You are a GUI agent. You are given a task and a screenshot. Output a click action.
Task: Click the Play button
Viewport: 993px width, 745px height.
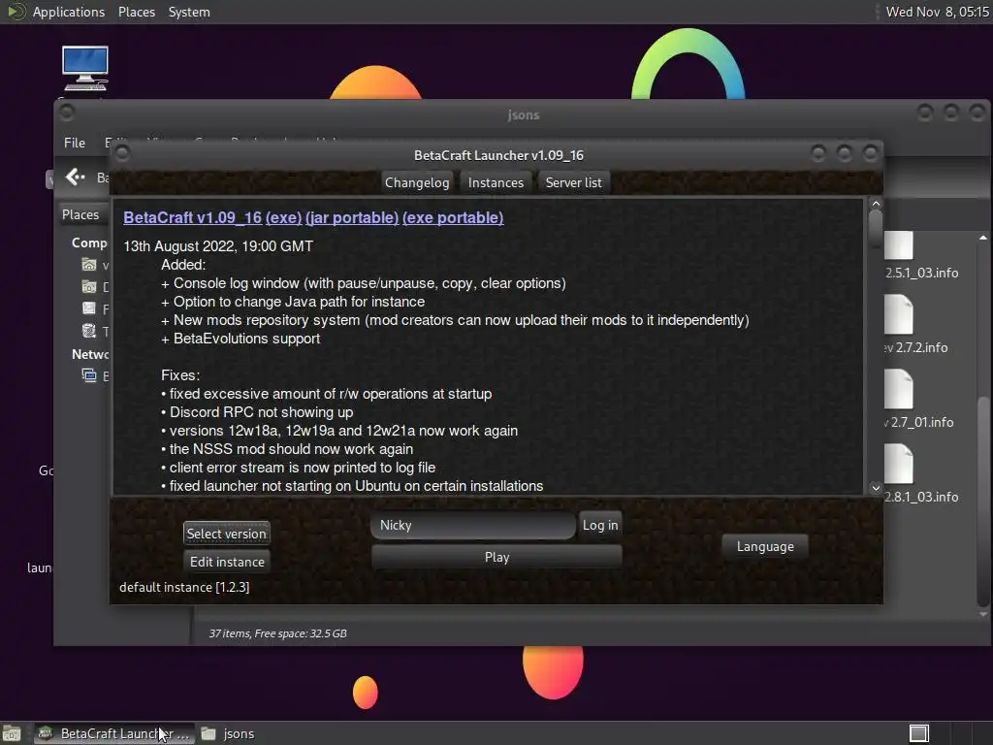pos(496,557)
